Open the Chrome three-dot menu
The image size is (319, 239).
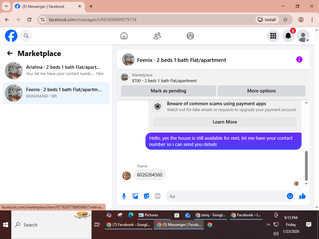[312, 20]
